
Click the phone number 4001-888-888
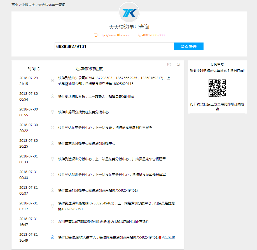point(153,35)
